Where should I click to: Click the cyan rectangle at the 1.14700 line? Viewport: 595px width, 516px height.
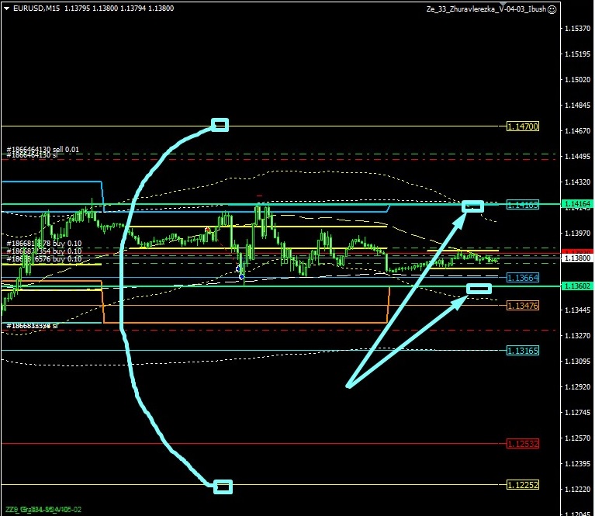(220, 124)
